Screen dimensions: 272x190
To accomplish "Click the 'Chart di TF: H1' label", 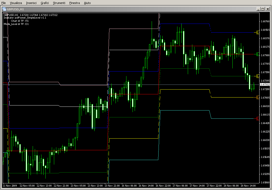I will 20,21.
